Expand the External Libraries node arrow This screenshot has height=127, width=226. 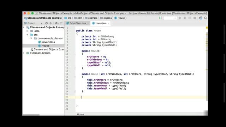coord(24,53)
